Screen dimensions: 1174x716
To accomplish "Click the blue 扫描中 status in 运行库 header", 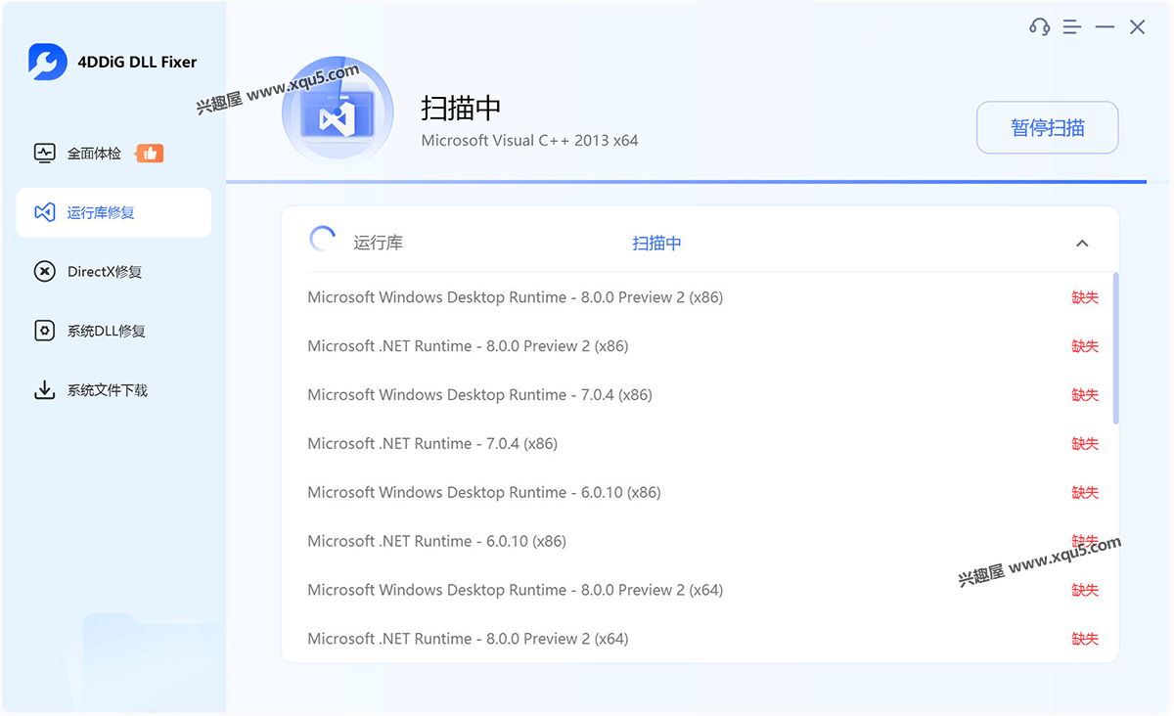I will tap(656, 244).
